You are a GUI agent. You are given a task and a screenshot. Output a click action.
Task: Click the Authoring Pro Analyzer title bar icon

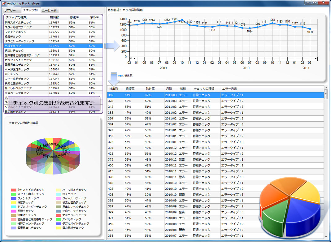(x=4, y=3)
